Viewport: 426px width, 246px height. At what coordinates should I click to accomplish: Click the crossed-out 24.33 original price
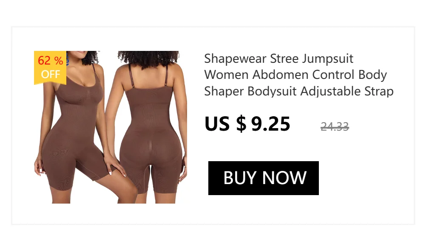coord(335,126)
